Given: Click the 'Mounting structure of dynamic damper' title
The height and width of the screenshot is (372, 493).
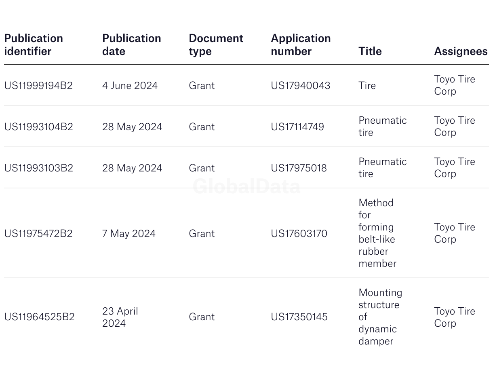Looking at the screenshot, I should pyautogui.click(x=380, y=317).
